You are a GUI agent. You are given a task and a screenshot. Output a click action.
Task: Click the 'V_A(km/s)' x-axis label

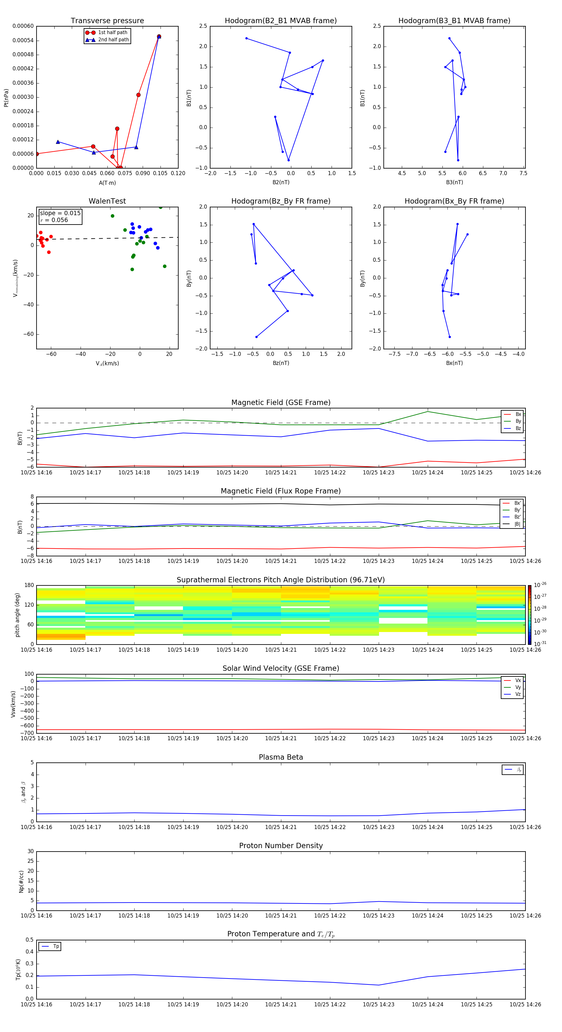[107, 363]
